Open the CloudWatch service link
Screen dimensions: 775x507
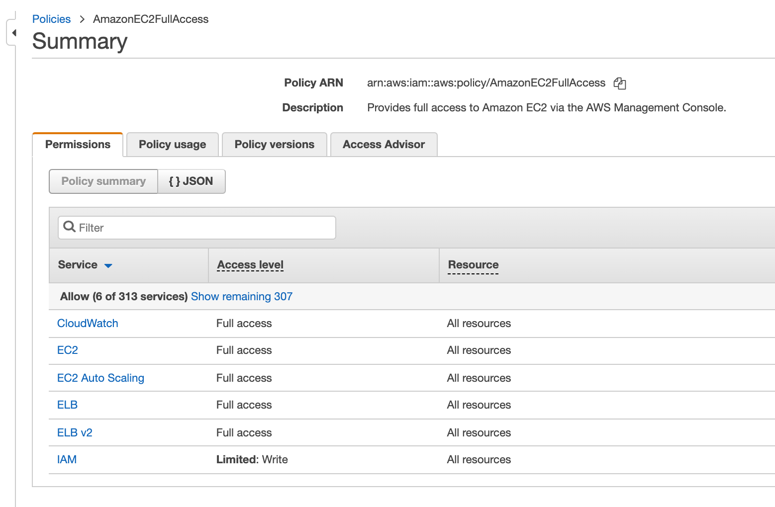tap(88, 323)
